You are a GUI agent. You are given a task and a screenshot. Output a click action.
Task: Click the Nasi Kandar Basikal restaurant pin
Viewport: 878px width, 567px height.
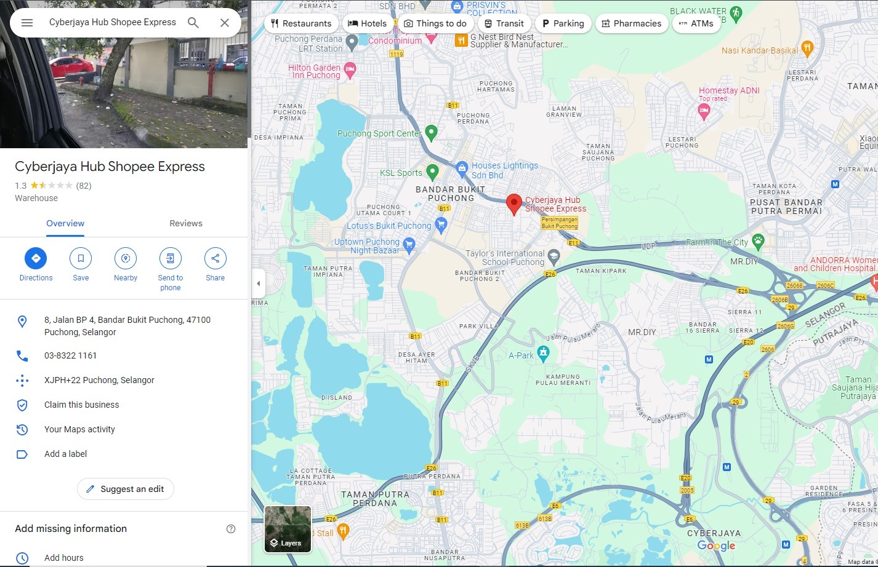click(x=808, y=48)
